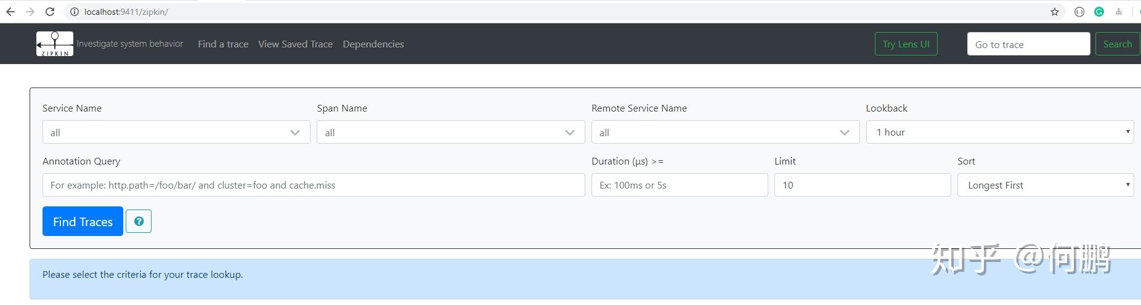Open the Span Name dropdown
Screen dimensions: 1141x305
pos(450,132)
